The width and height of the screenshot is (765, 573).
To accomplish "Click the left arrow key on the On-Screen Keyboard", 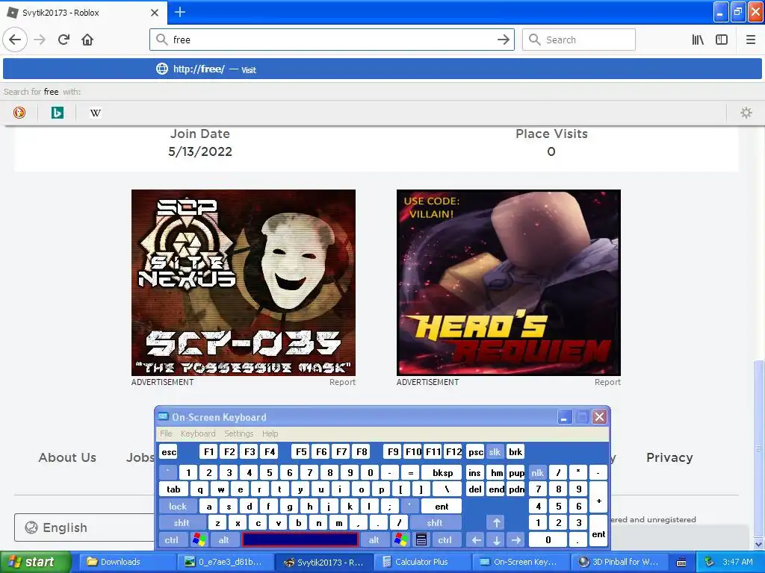I will [x=476, y=540].
